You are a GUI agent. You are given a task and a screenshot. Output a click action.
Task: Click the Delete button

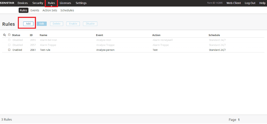point(57,24)
